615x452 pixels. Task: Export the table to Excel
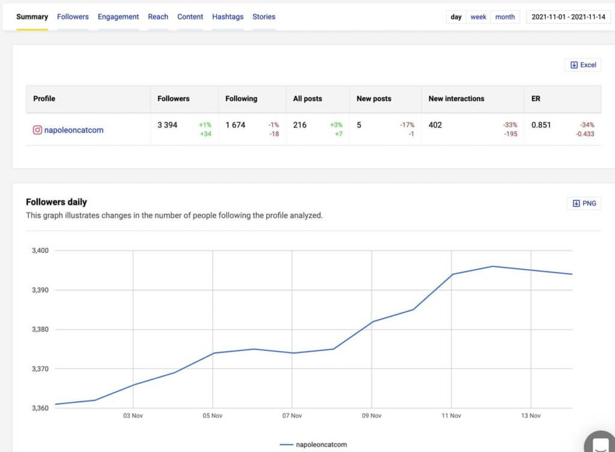click(x=583, y=65)
